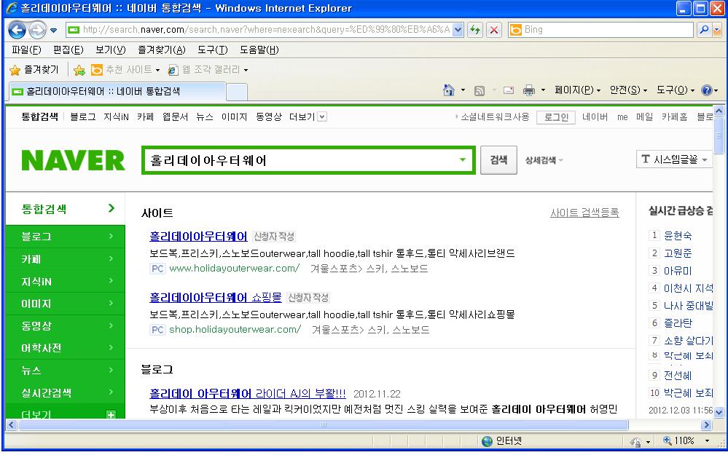Screen dimensions: 728x455
Task: Open the 즐겨찾기 favorites star button
Action: click(x=34, y=70)
